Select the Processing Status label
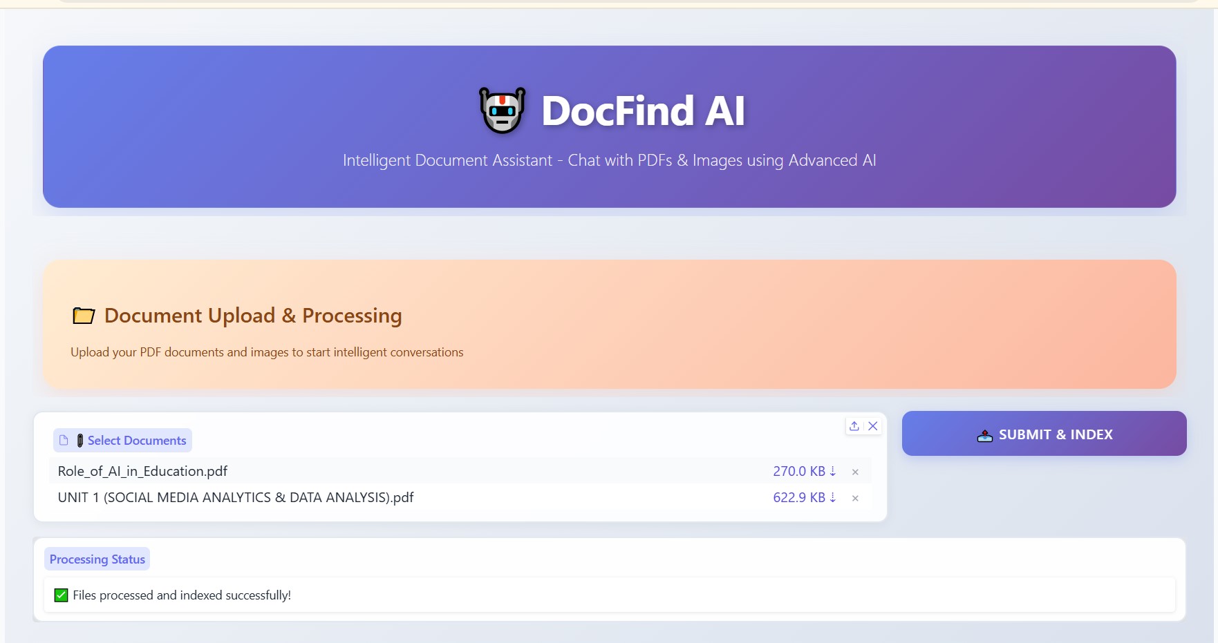The image size is (1218, 643). tap(96, 559)
